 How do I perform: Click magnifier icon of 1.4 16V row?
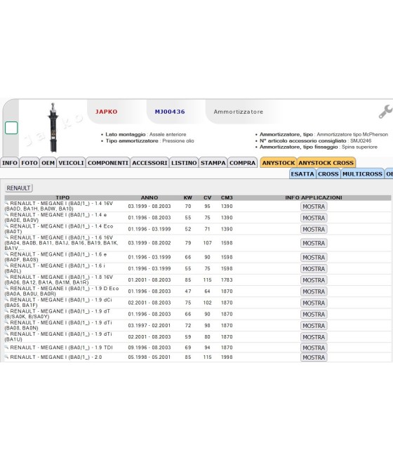7,203
